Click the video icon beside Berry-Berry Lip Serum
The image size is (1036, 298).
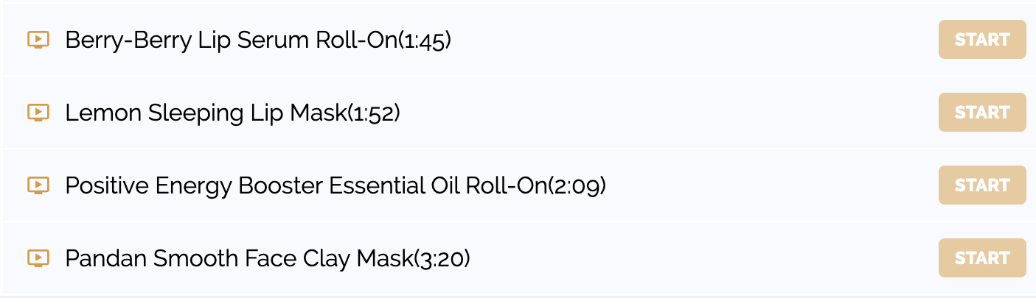coord(38,40)
